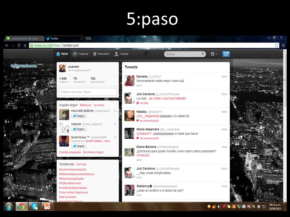
Task: Click the browser home icon
Action: [x=25, y=46]
